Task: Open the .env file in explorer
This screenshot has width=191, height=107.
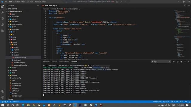Action: pos(13,81)
